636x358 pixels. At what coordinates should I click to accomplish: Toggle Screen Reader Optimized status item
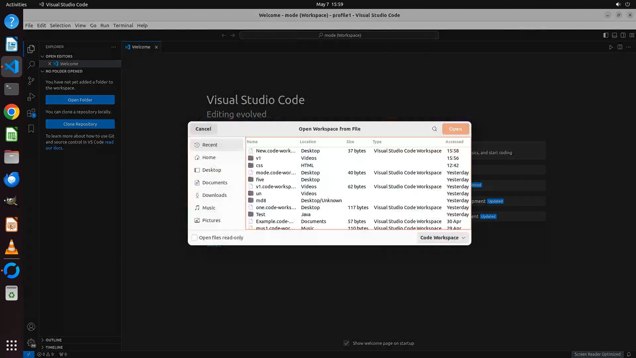point(597,354)
